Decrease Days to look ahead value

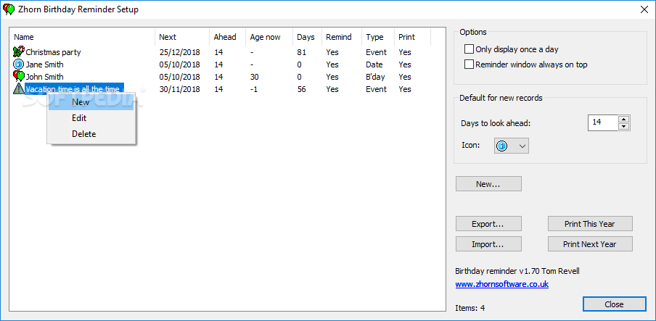click(x=624, y=126)
